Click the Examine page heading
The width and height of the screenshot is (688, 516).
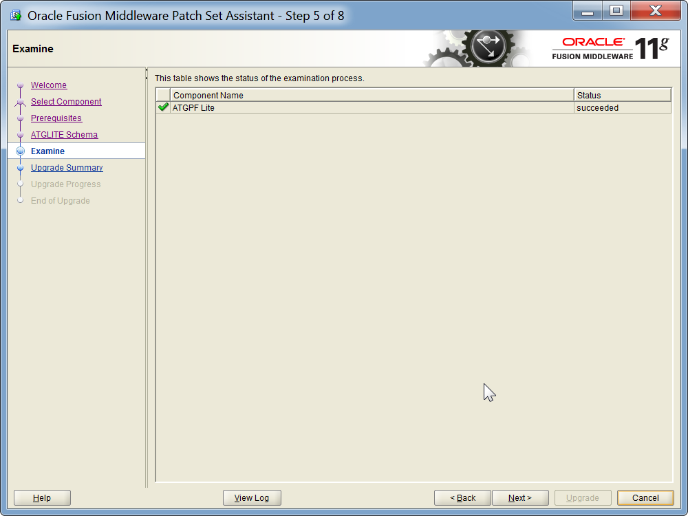33,49
